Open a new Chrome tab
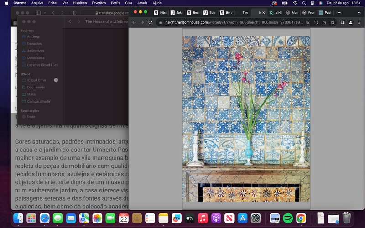Viewport: 365px width, 228px height. click(339, 13)
